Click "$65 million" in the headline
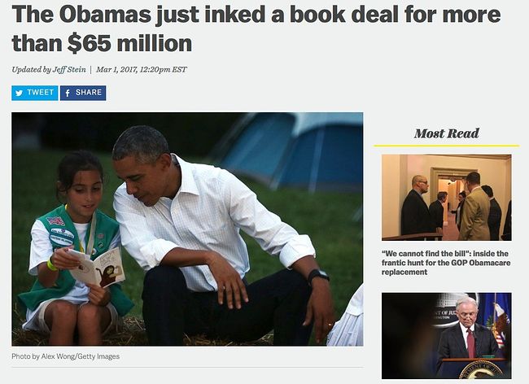Screen dimensions: 529x384 click(130, 43)
